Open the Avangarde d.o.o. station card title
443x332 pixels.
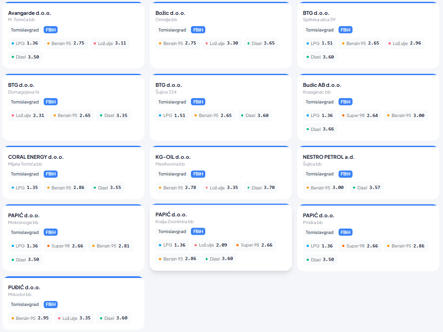[x=29, y=13]
